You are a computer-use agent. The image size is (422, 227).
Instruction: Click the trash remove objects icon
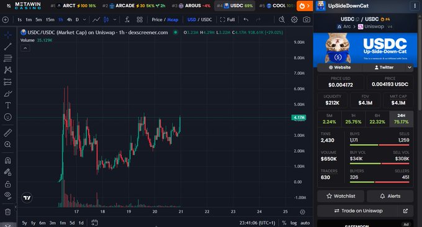[8, 212]
